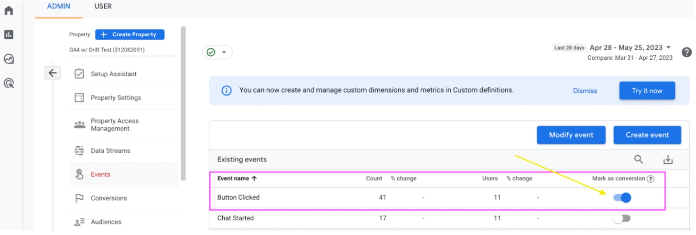Go to Home via house icon
The width and height of the screenshot is (696, 235).
[x=9, y=11]
